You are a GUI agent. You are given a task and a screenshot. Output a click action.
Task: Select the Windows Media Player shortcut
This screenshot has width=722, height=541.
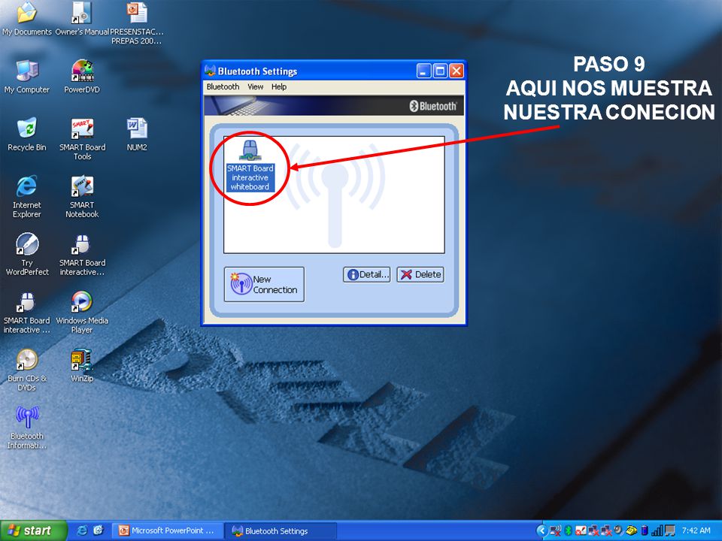pyautogui.click(x=82, y=312)
